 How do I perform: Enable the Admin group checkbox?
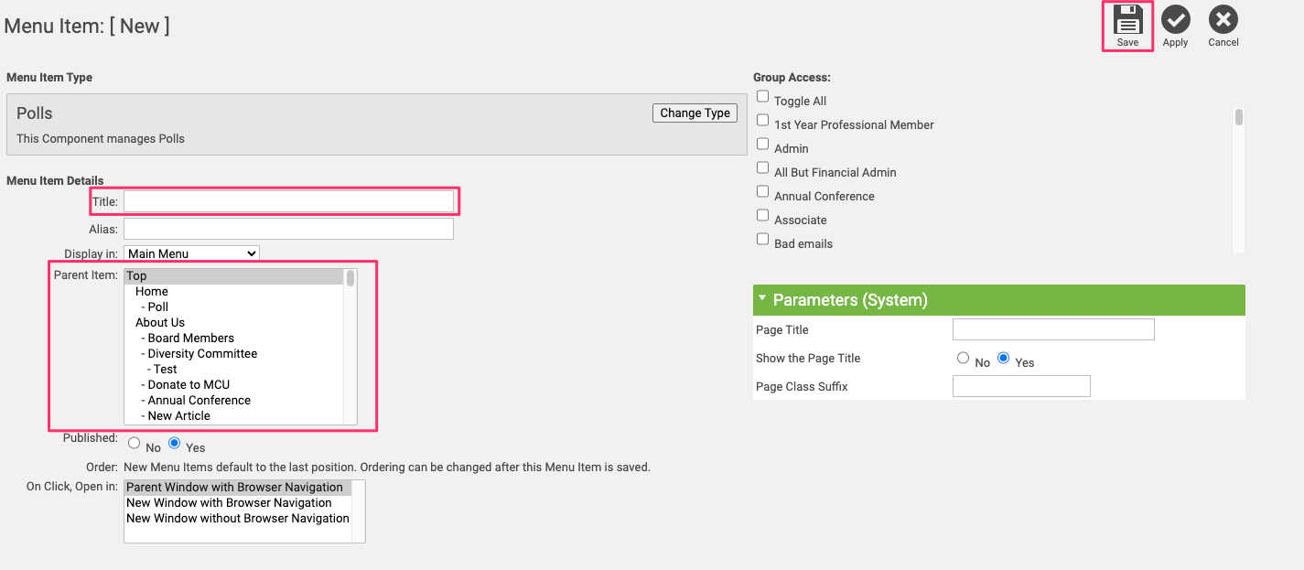click(x=762, y=145)
